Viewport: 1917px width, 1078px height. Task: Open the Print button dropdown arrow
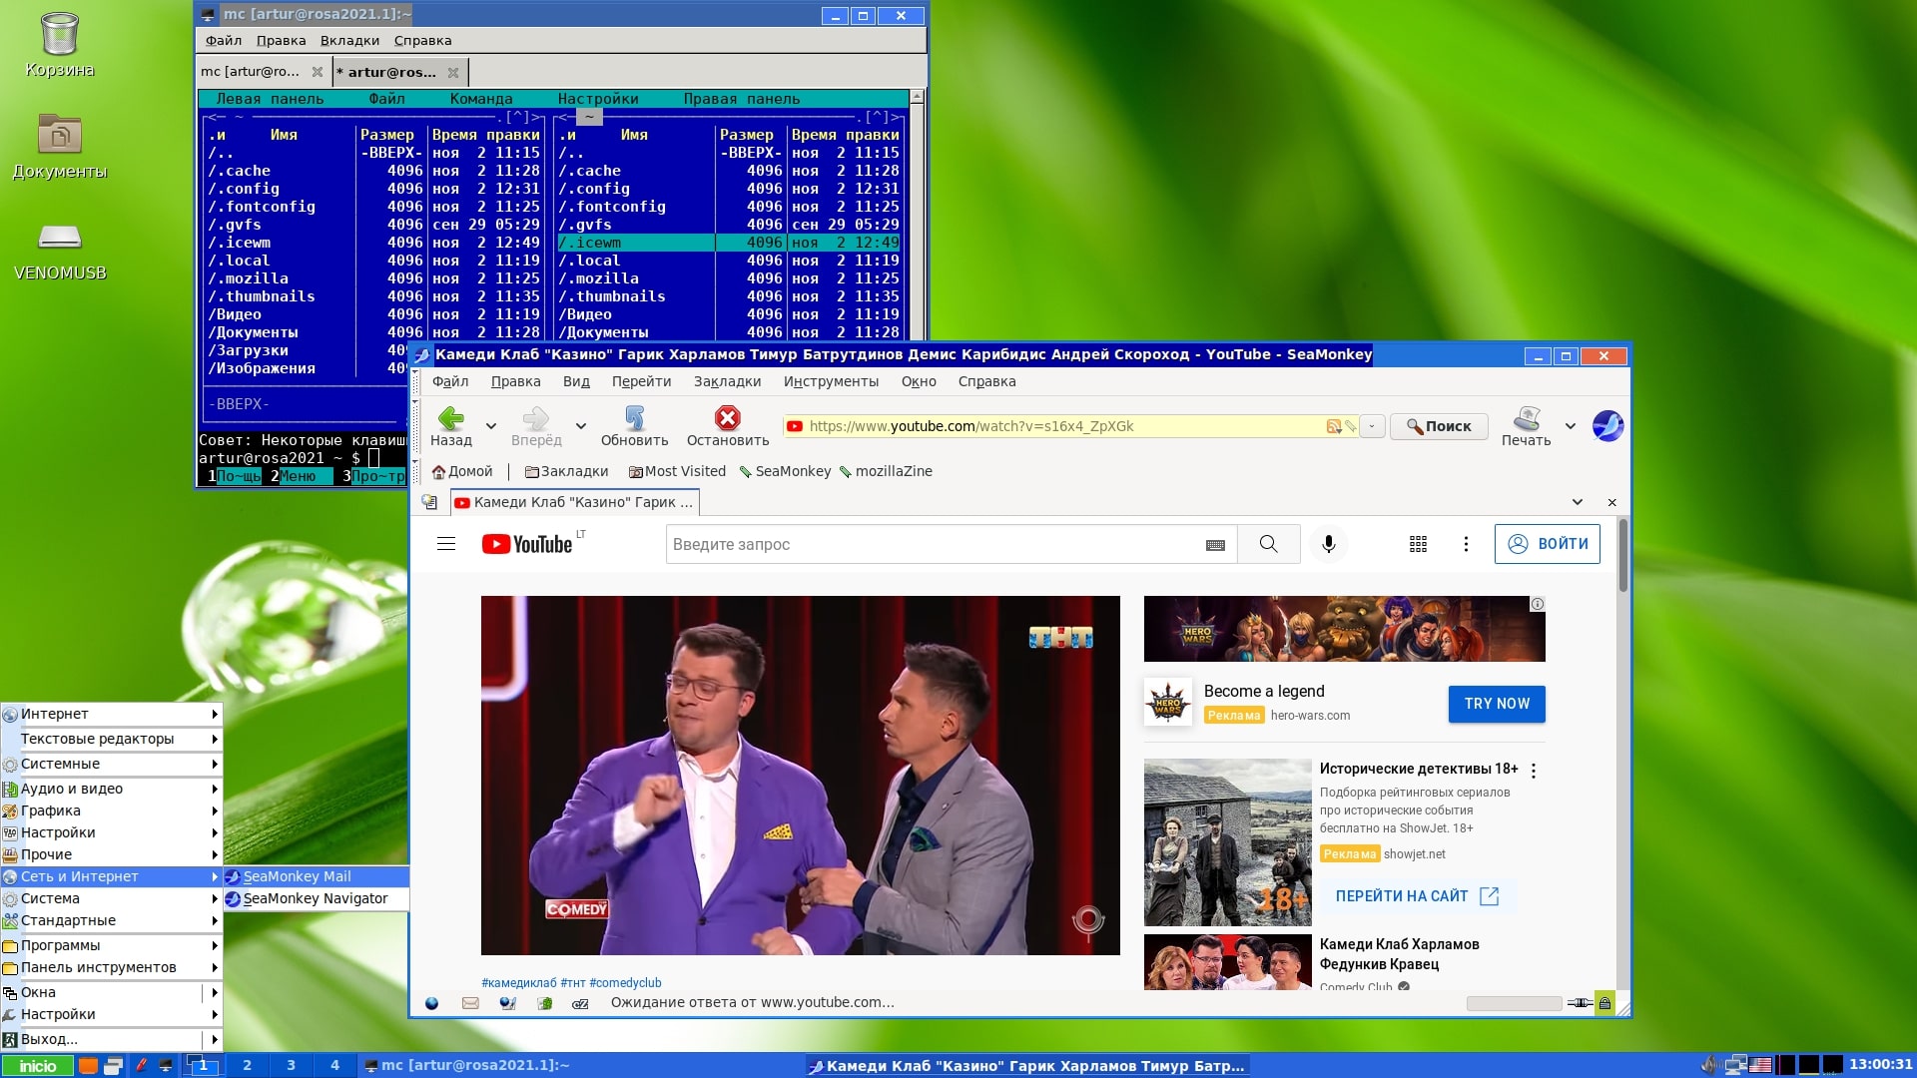click(1570, 426)
